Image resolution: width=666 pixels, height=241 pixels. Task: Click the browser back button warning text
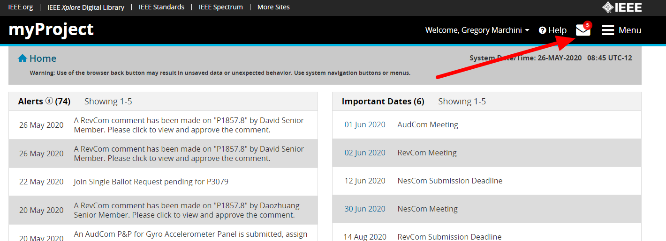(220, 73)
